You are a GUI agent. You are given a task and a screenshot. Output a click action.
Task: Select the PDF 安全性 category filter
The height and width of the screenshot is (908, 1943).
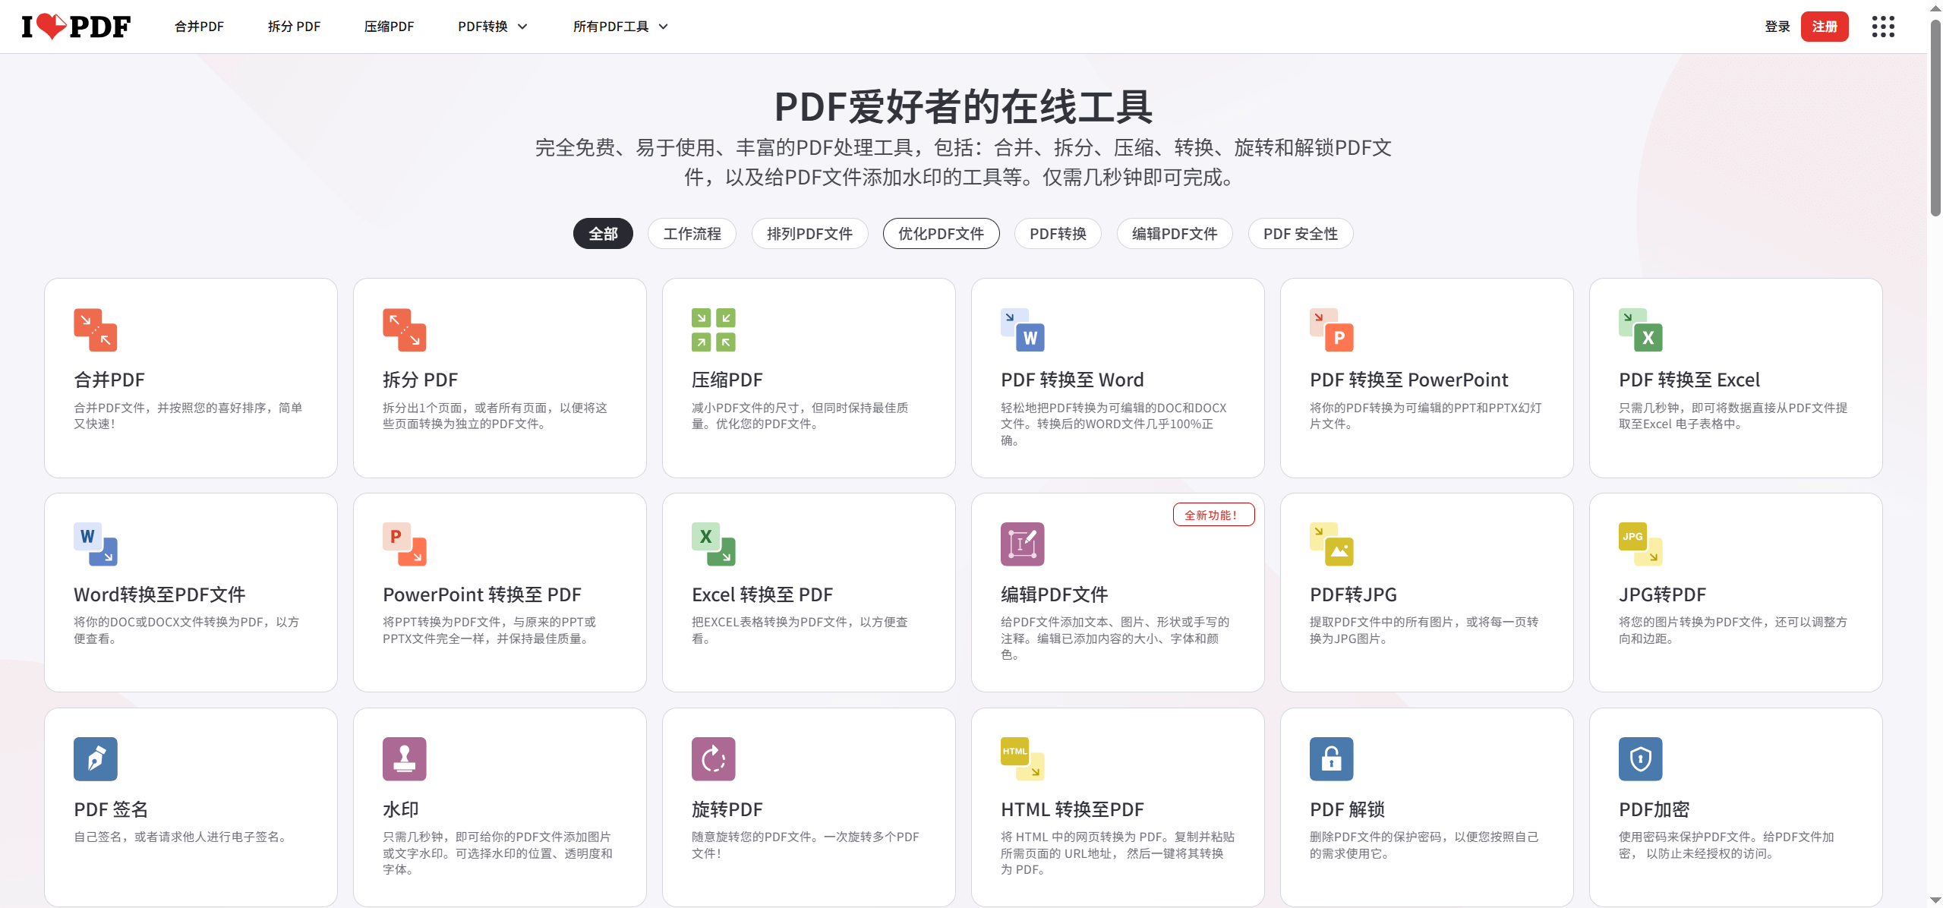pos(1300,233)
